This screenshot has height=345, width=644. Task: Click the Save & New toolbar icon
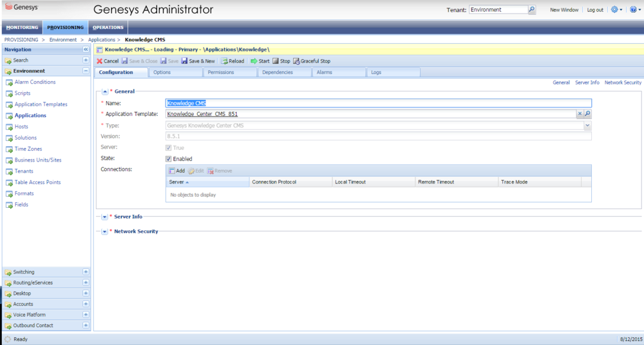coord(185,61)
